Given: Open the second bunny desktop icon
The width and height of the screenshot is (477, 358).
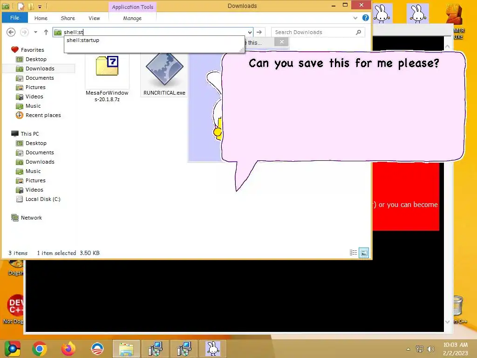Looking at the screenshot, I should (418, 14).
